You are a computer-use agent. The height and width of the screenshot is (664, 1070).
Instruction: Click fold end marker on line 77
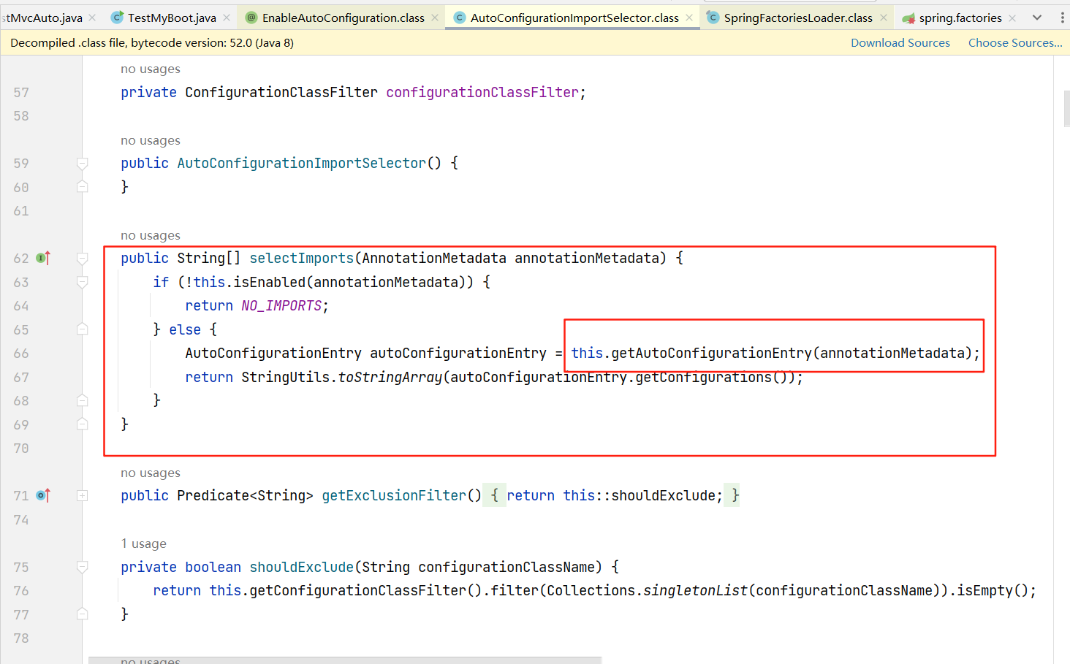point(83,614)
